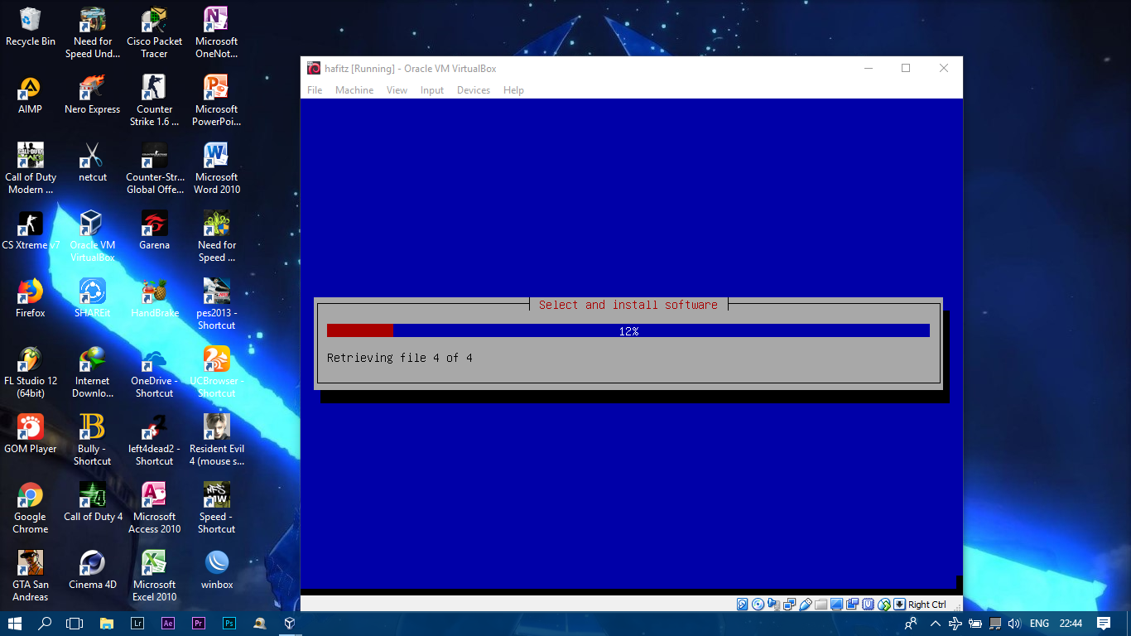The image size is (1131, 636).
Task: Open Photoshop from the taskbar
Action: [229, 624]
